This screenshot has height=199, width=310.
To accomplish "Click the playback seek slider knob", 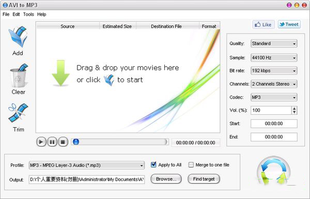I will (76, 142).
